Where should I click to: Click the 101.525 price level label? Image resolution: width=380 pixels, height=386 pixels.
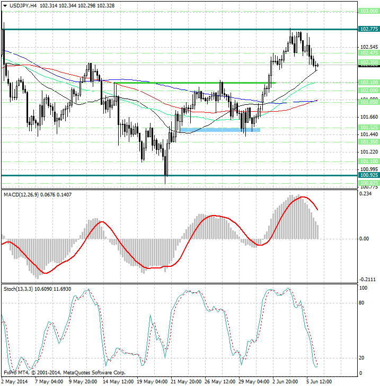click(x=369, y=127)
